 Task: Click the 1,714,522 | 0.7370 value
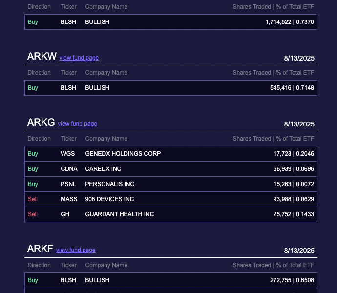point(290,22)
